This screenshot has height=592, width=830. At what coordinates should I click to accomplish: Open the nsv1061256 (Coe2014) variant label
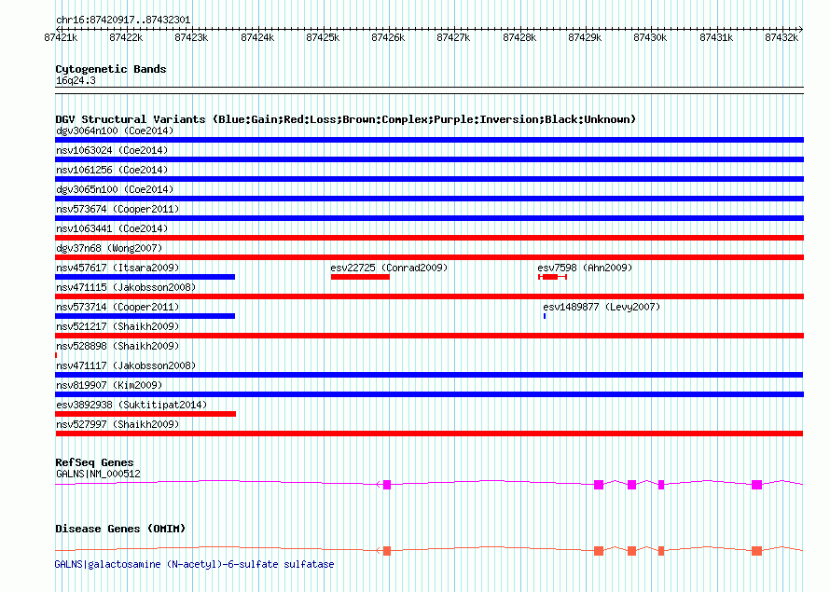[112, 170]
